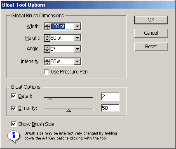Click the Detail slider handle
176x149 pixels.
point(49,99)
